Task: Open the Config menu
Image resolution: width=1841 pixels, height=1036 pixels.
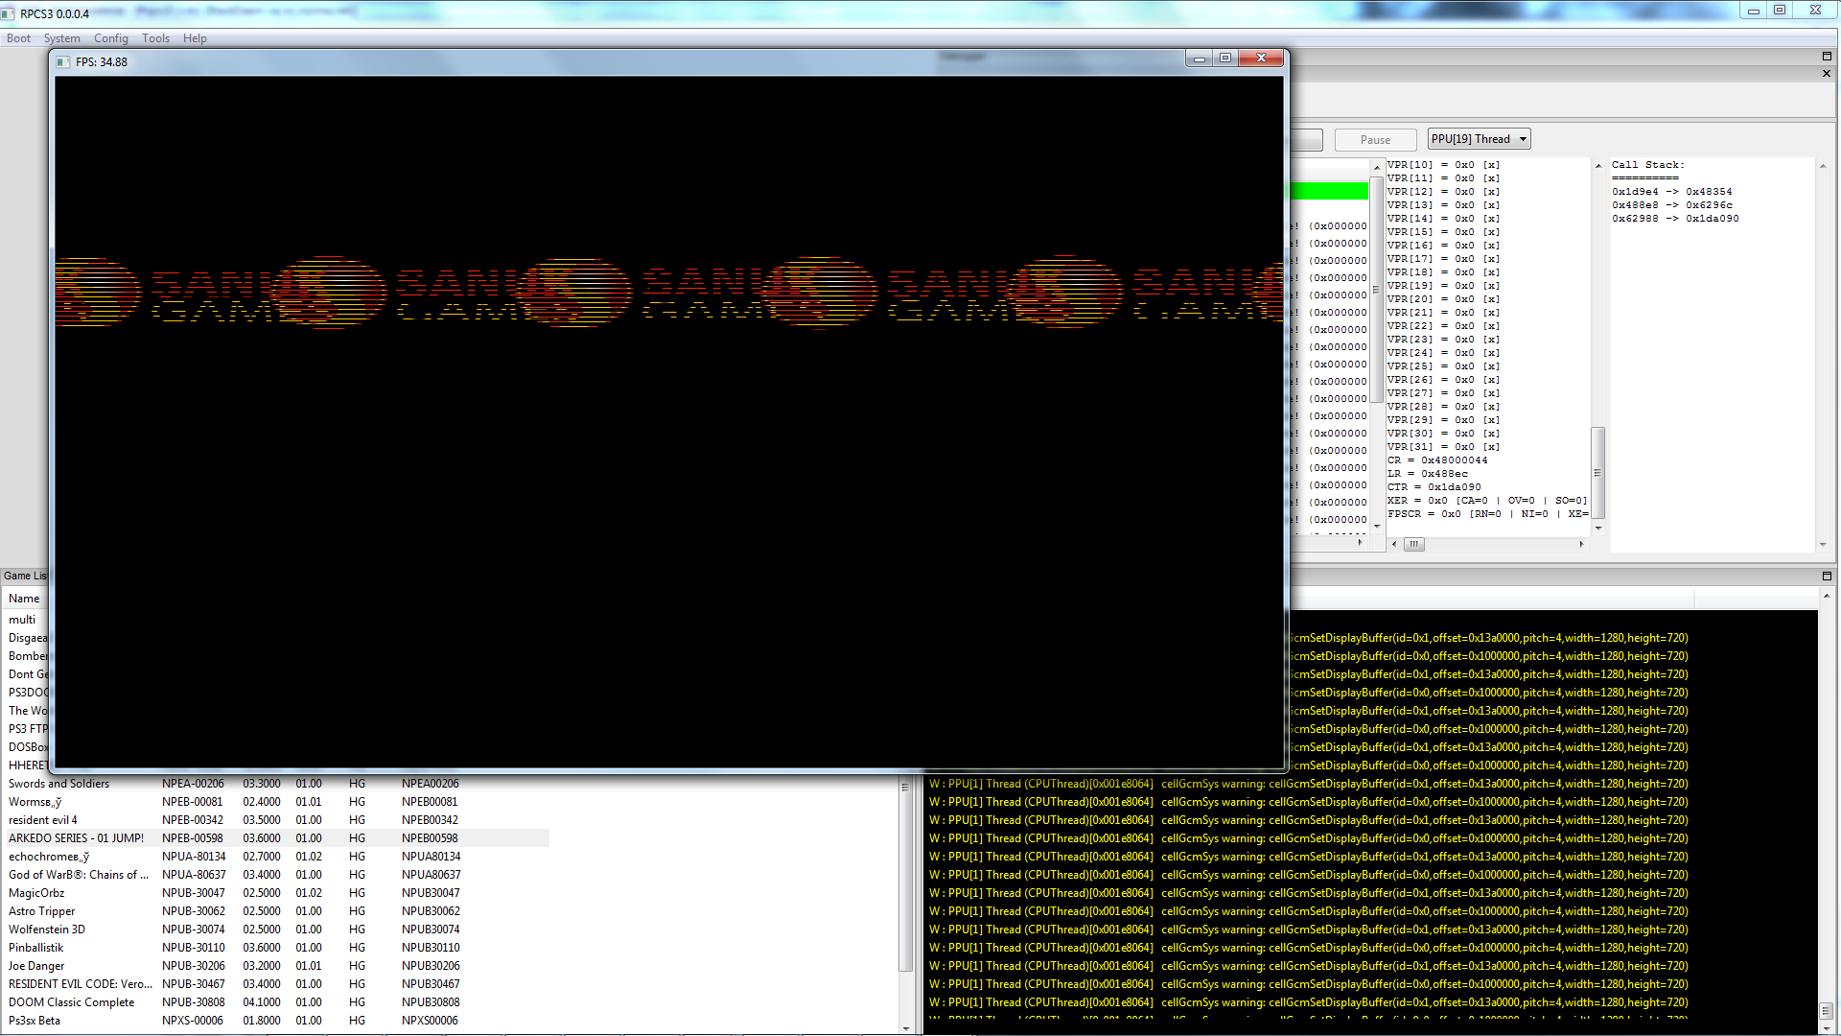Action: 110,38
